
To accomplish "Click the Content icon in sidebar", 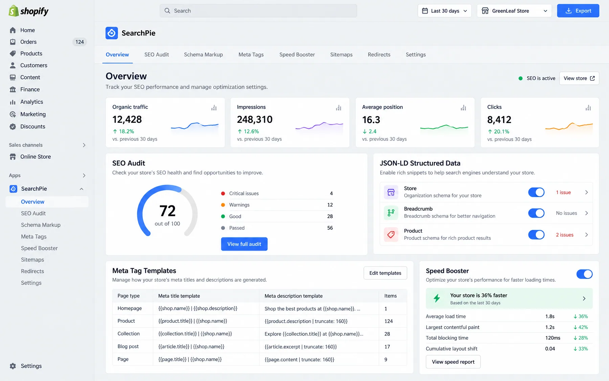I will click(x=13, y=77).
